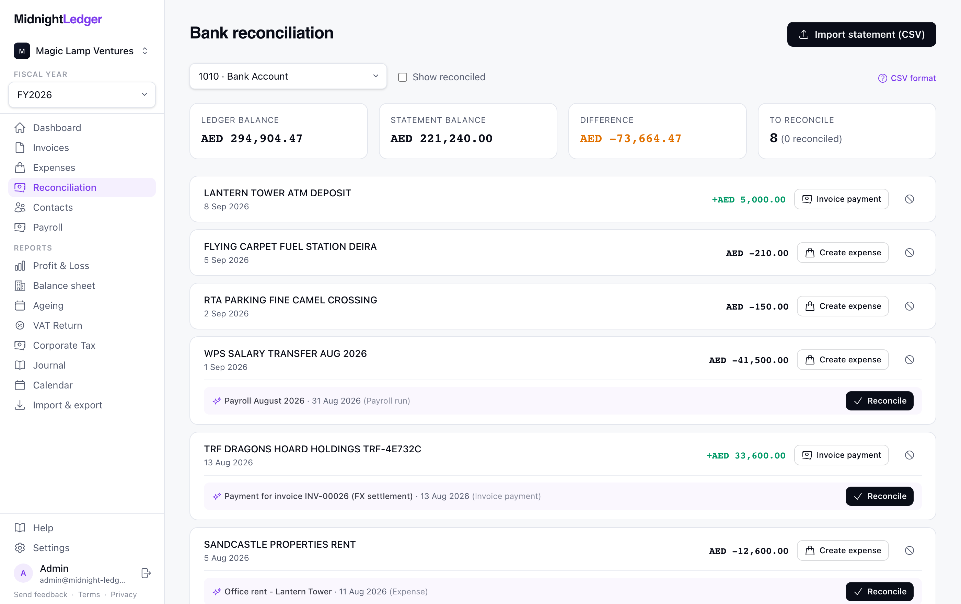This screenshot has height=604, width=961.
Task: Enable the Show reconciled checkbox
Action: pyautogui.click(x=402, y=77)
